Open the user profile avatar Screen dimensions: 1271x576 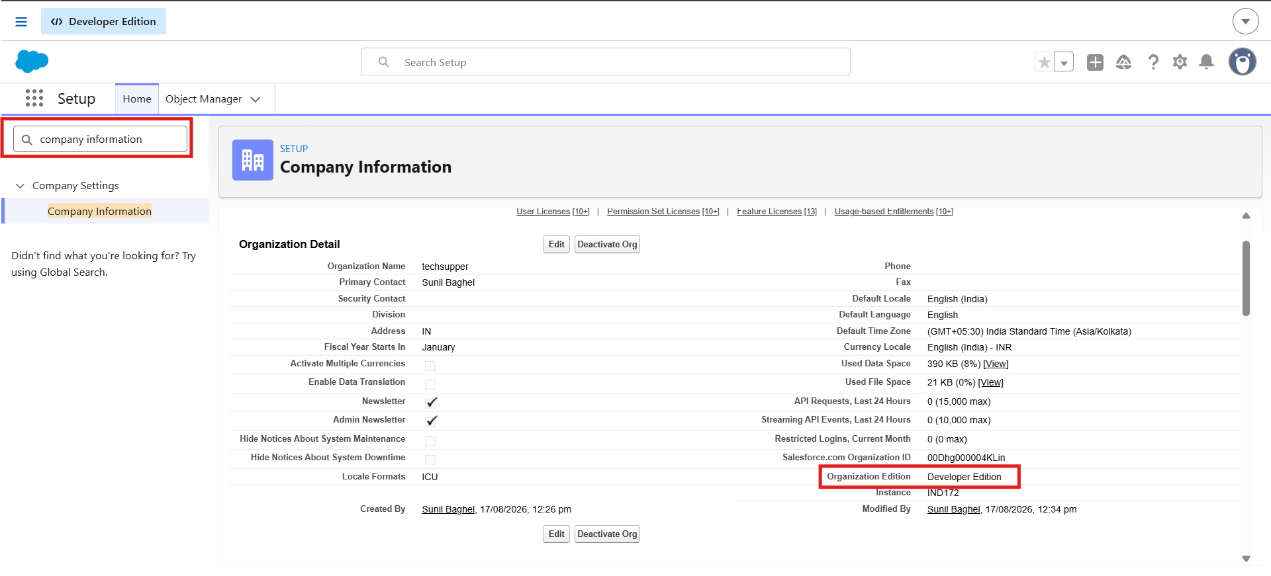click(x=1243, y=62)
